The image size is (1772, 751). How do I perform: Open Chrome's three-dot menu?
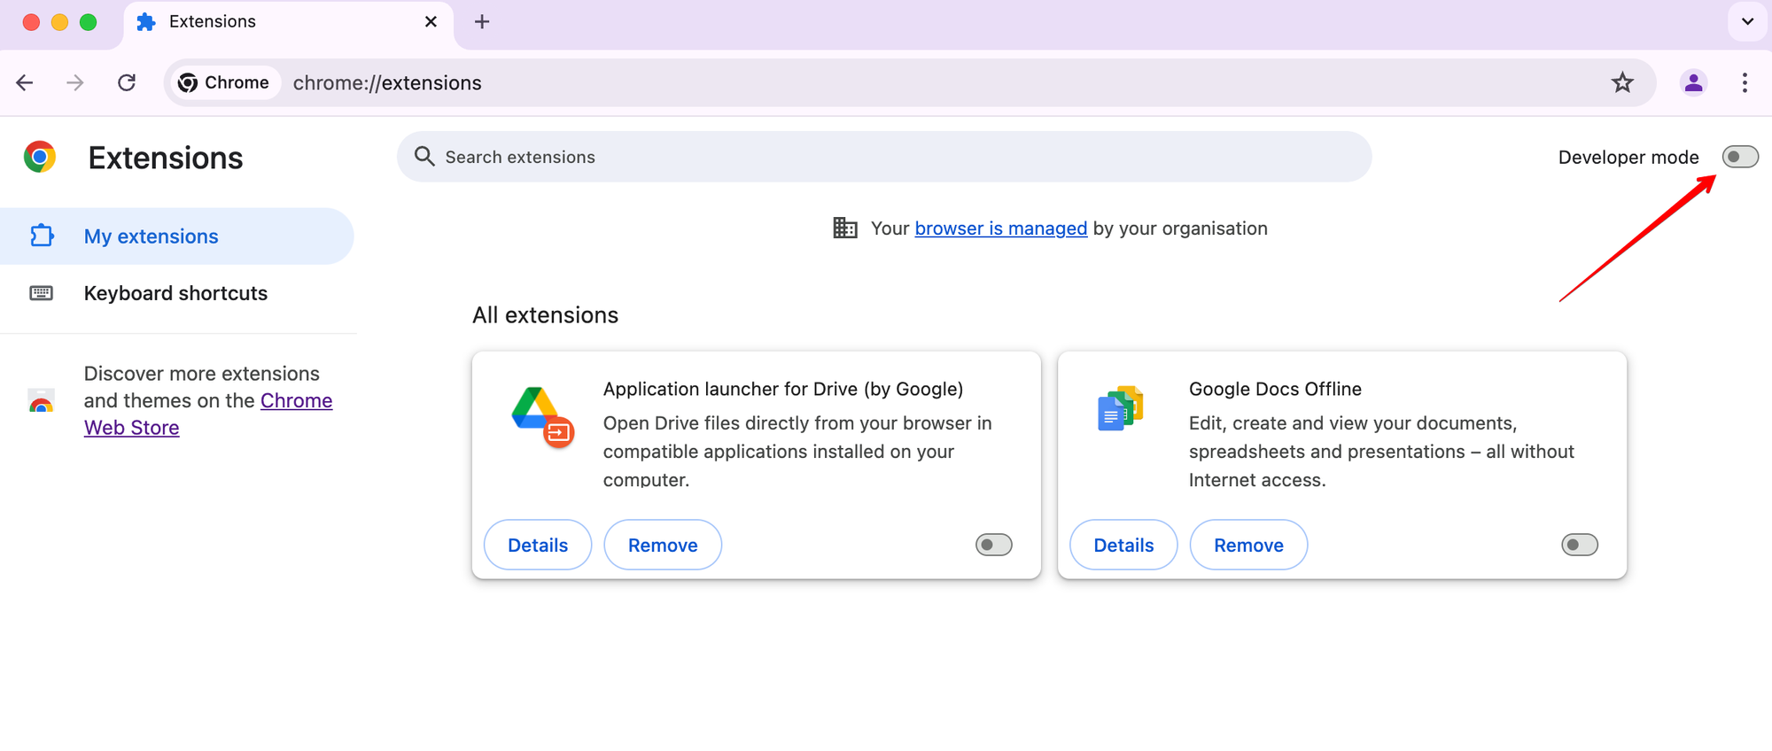click(x=1745, y=82)
